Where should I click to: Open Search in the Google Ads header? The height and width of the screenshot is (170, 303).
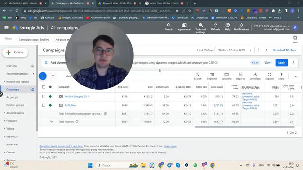[x=169, y=27]
